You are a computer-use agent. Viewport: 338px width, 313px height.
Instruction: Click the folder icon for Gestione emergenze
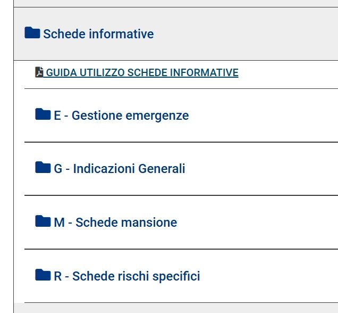point(43,114)
